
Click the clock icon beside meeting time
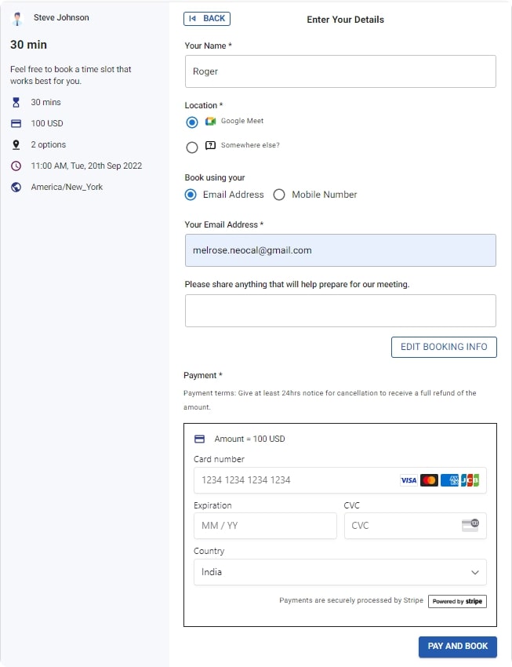(16, 166)
